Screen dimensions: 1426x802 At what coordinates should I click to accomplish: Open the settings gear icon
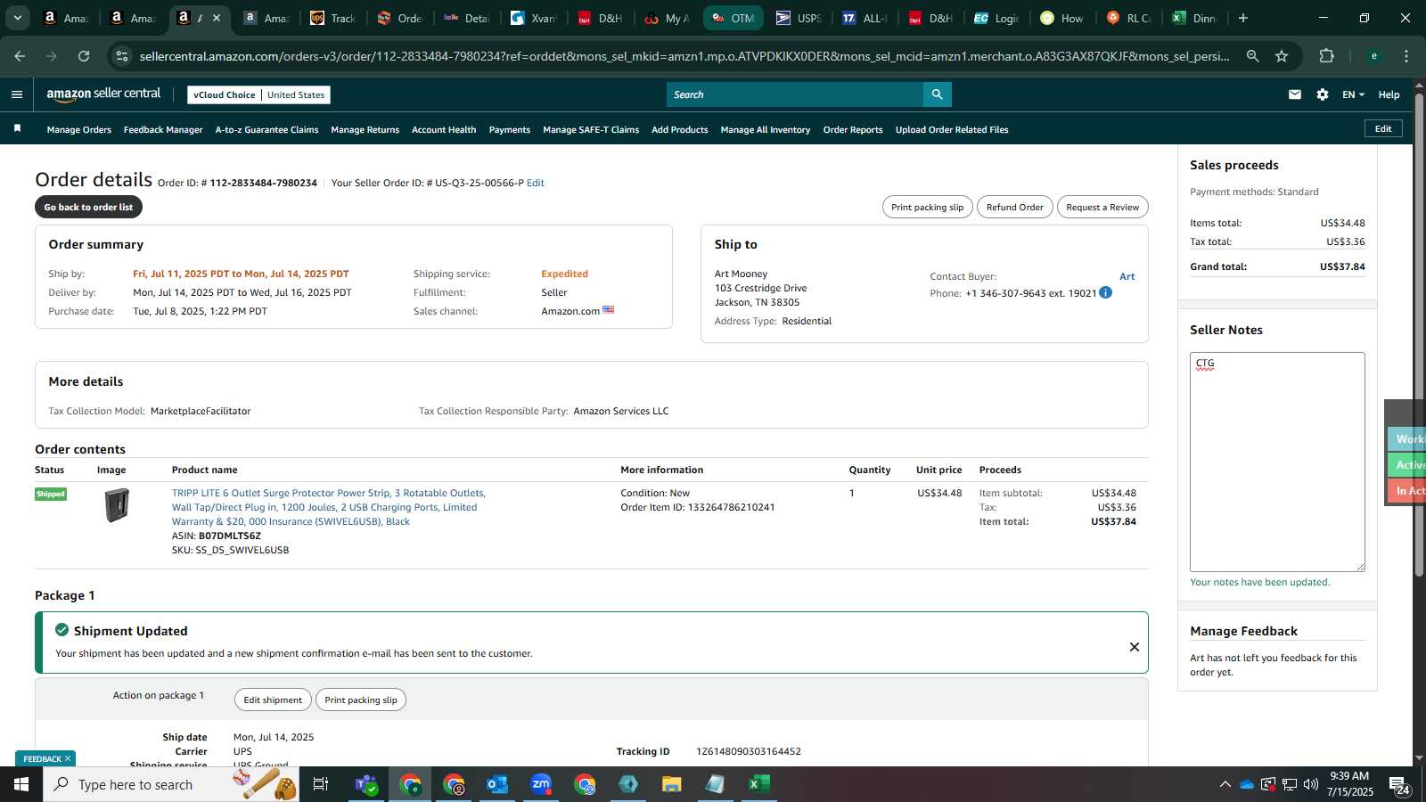pos(1323,94)
